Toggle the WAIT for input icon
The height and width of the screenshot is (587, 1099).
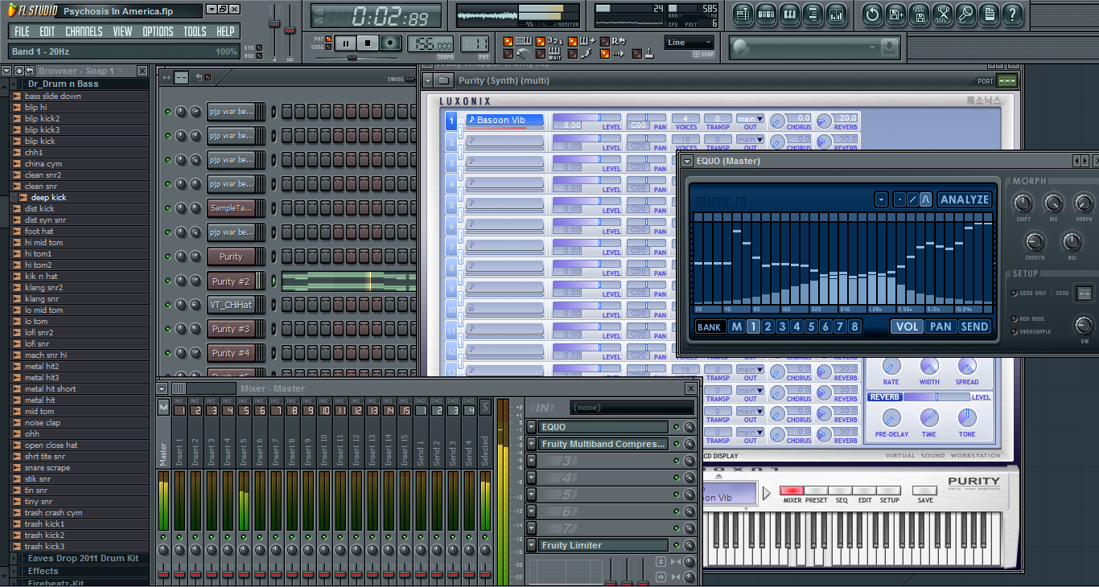tap(555, 55)
